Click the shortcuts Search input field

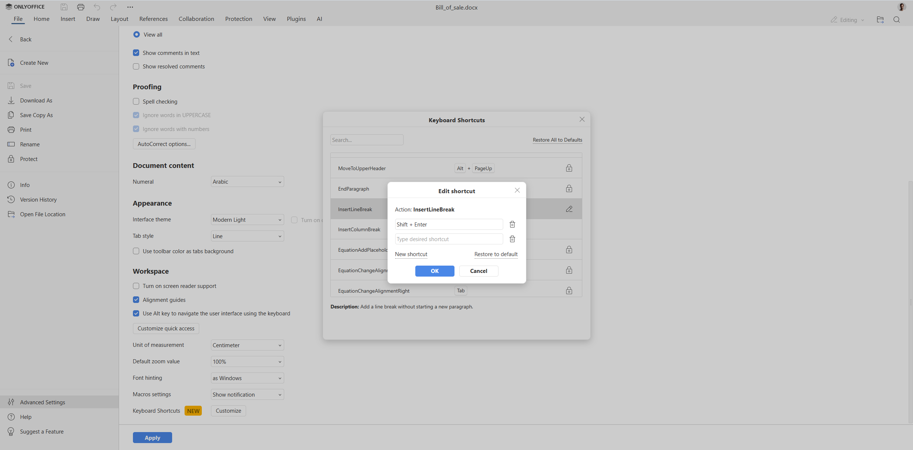coord(366,139)
